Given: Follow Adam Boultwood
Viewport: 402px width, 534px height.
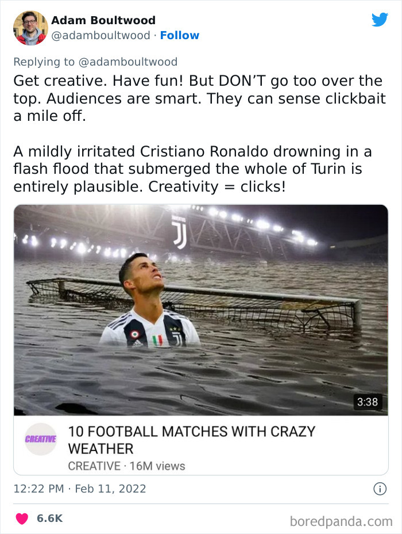Looking at the screenshot, I should pos(180,35).
